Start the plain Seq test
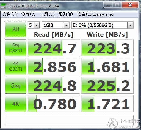The width and height of the screenshot is (141, 130). point(16,85)
